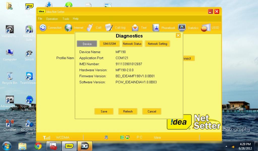Close the Diagnostics dialog with X
258x151 pixels.
pyautogui.click(x=178, y=36)
